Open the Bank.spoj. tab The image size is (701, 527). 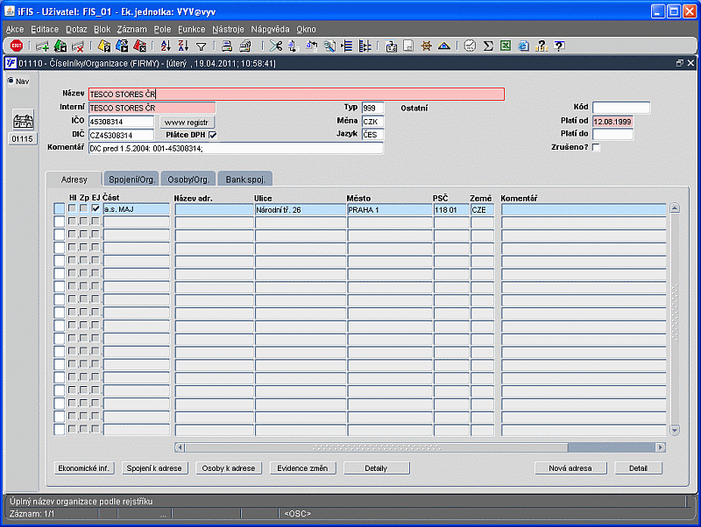[244, 179]
